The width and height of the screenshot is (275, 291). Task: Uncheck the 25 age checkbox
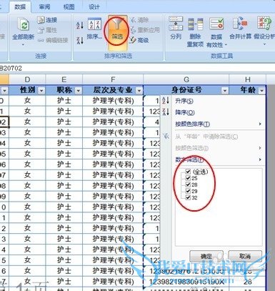[x=188, y=178]
